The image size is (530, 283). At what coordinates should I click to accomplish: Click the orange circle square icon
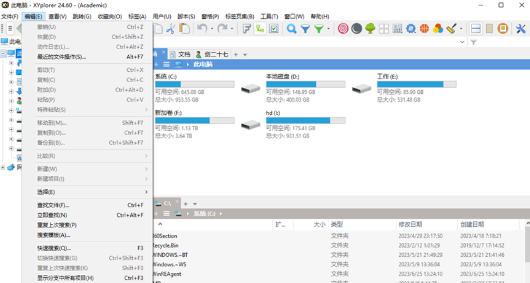tap(503, 29)
